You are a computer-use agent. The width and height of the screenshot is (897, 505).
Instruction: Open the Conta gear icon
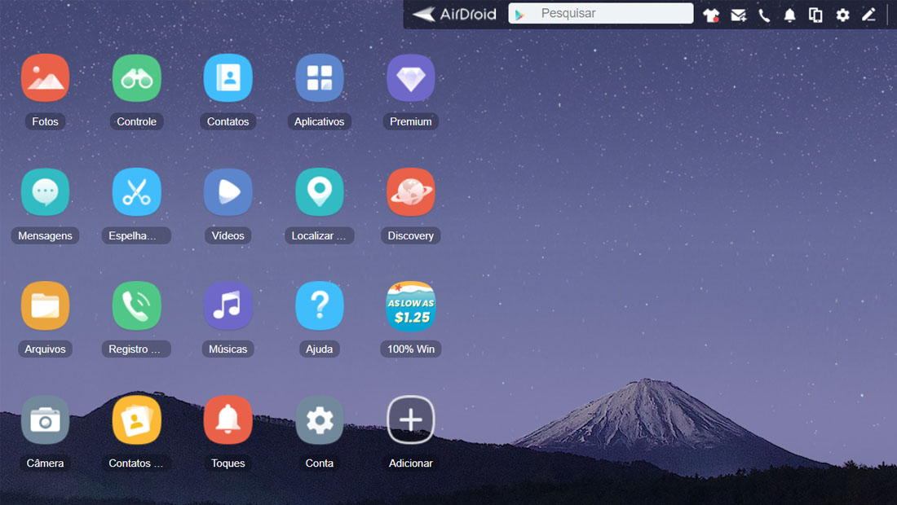[x=319, y=419]
